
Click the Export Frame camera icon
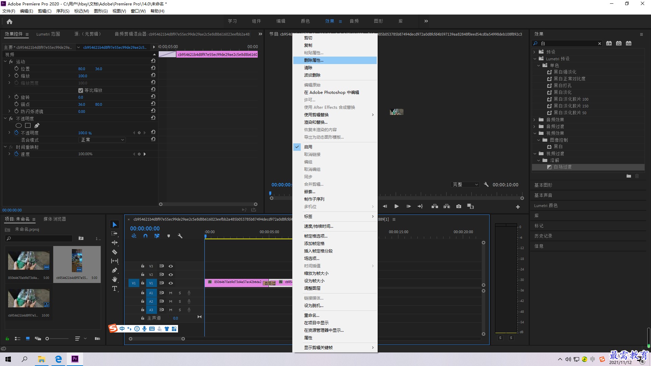(x=459, y=206)
